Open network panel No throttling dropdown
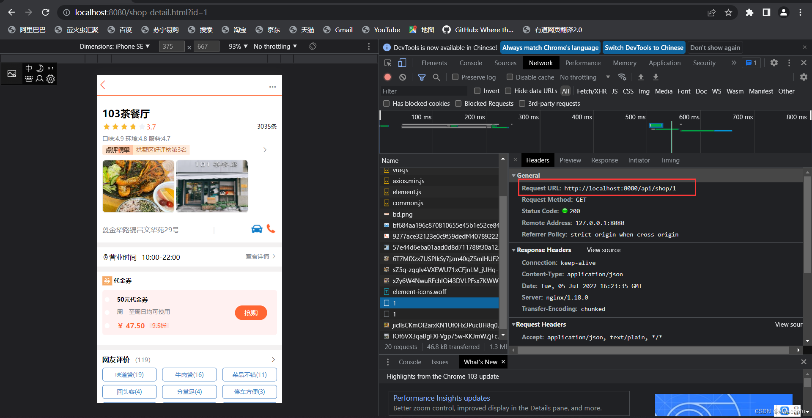812x418 pixels. [x=585, y=77]
